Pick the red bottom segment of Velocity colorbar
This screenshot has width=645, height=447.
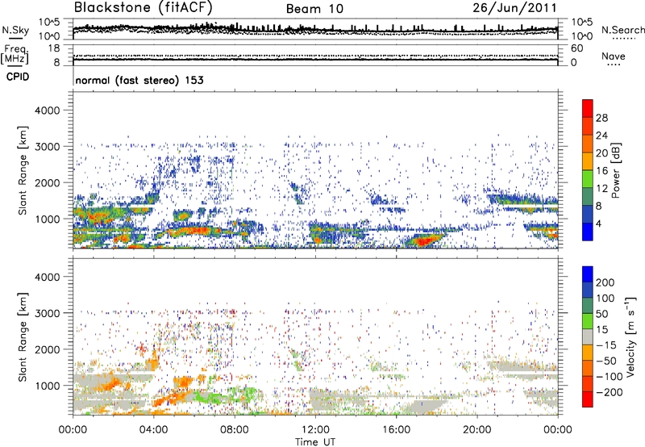click(x=588, y=399)
